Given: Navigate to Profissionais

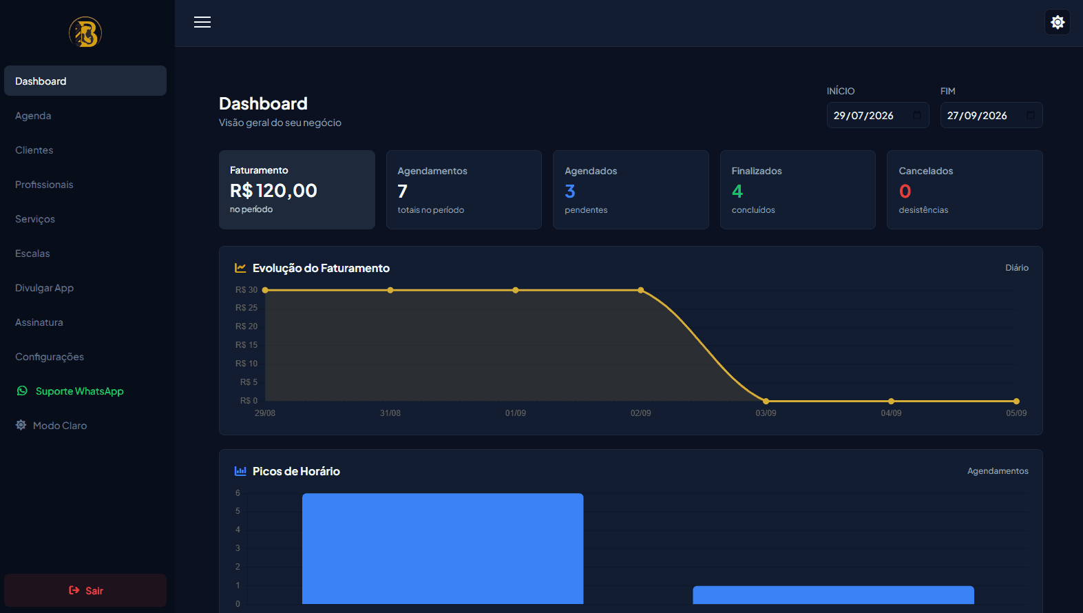Looking at the screenshot, I should point(85,185).
